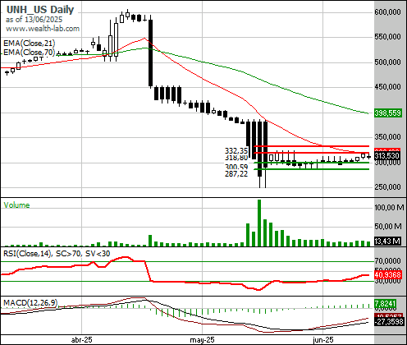407x345 pixels.
Task: Click the 'as of 13/06/2025' date label
Action: pyautogui.click(x=34, y=20)
